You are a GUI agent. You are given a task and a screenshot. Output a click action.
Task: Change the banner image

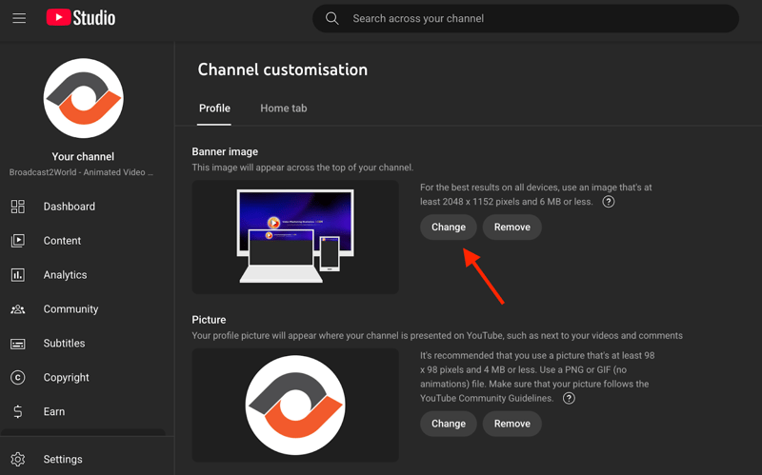(449, 228)
